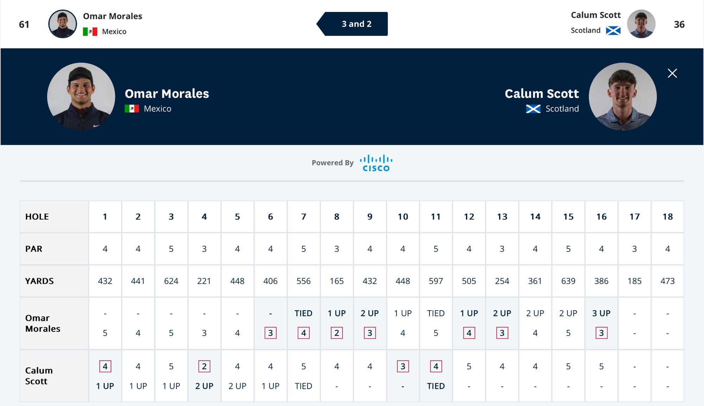Click Omar Morales boxed score on hole 6
Viewport: 704px width, 406px height.
tap(270, 333)
